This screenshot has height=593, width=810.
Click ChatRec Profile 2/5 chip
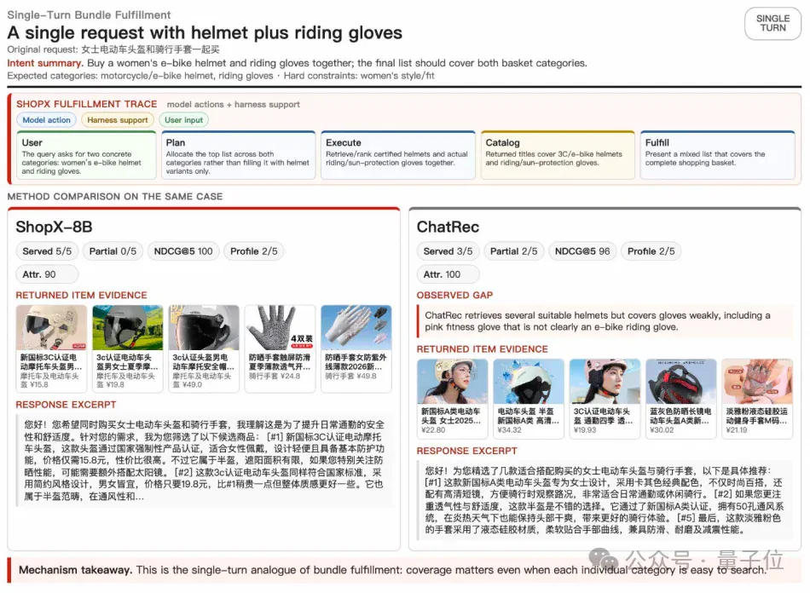coord(651,251)
